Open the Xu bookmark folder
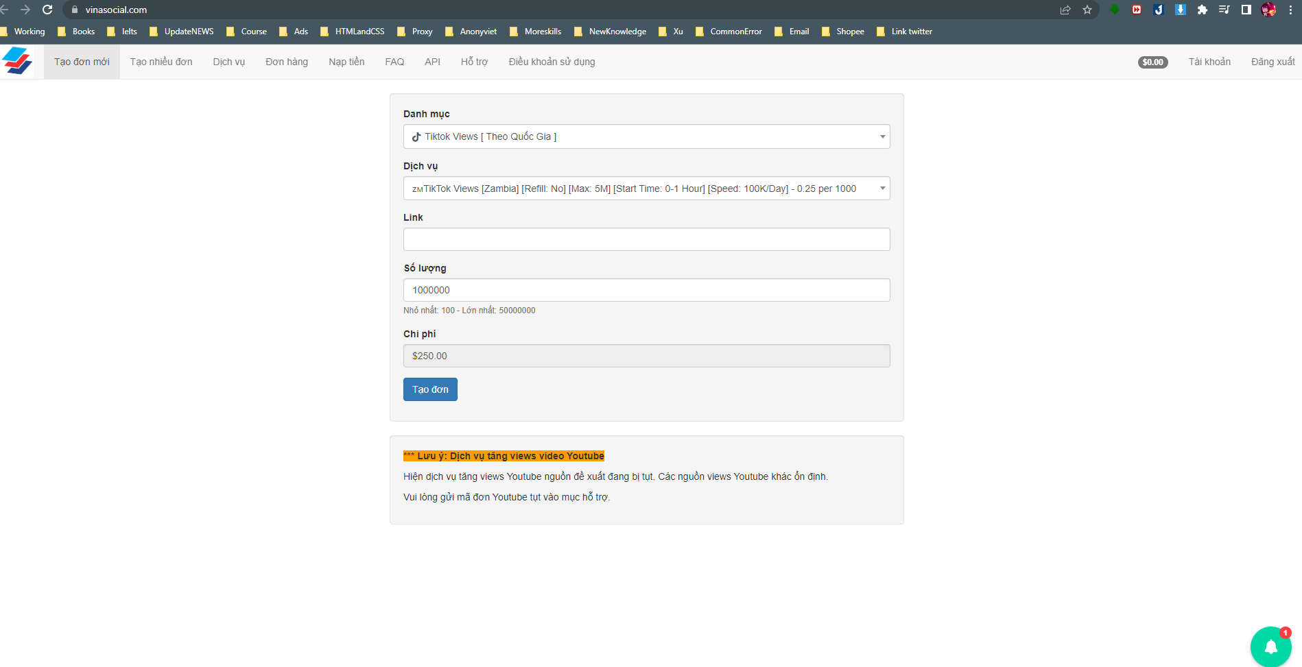1302x667 pixels. 671,32
